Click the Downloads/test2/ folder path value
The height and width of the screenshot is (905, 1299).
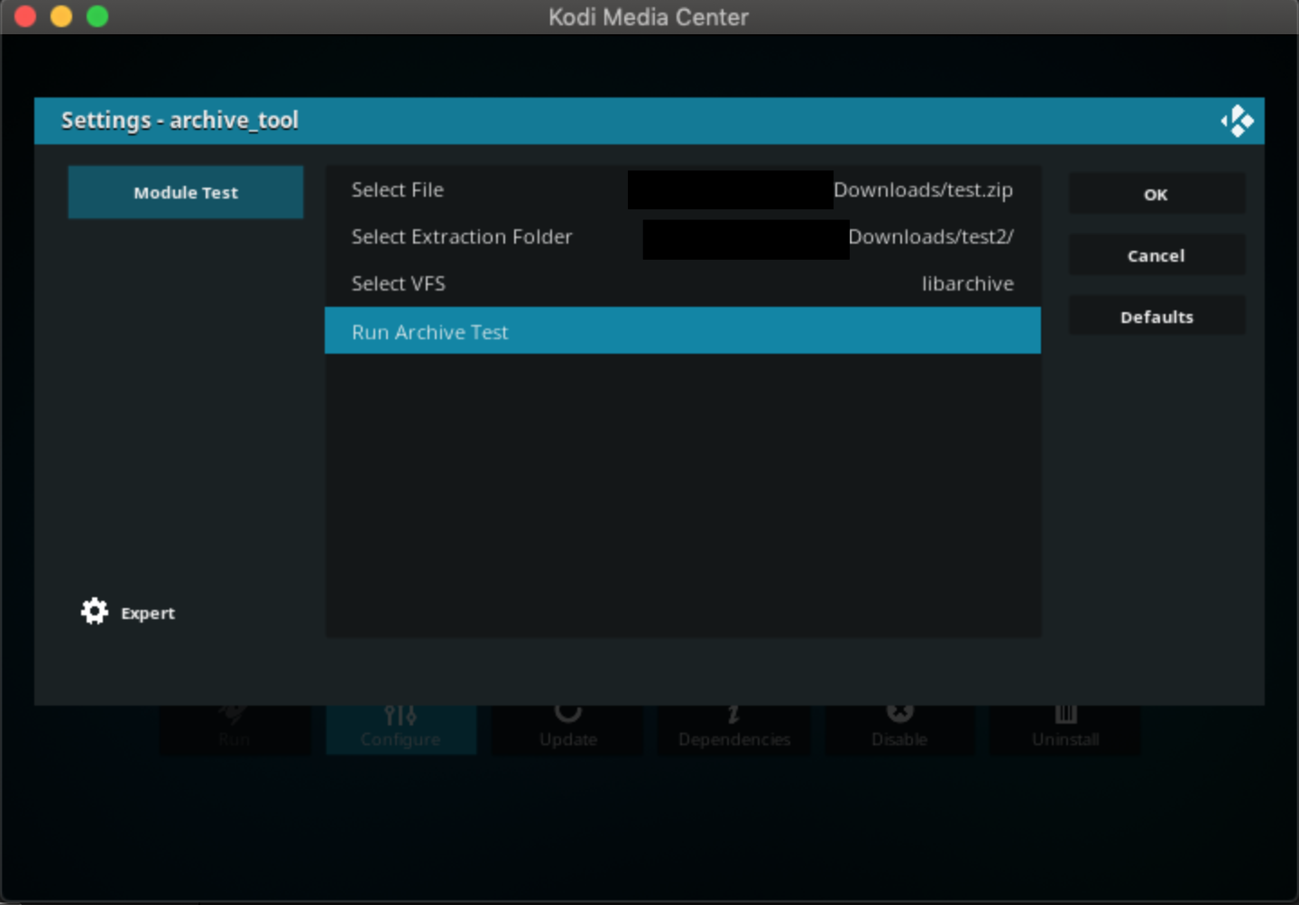[x=931, y=237]
